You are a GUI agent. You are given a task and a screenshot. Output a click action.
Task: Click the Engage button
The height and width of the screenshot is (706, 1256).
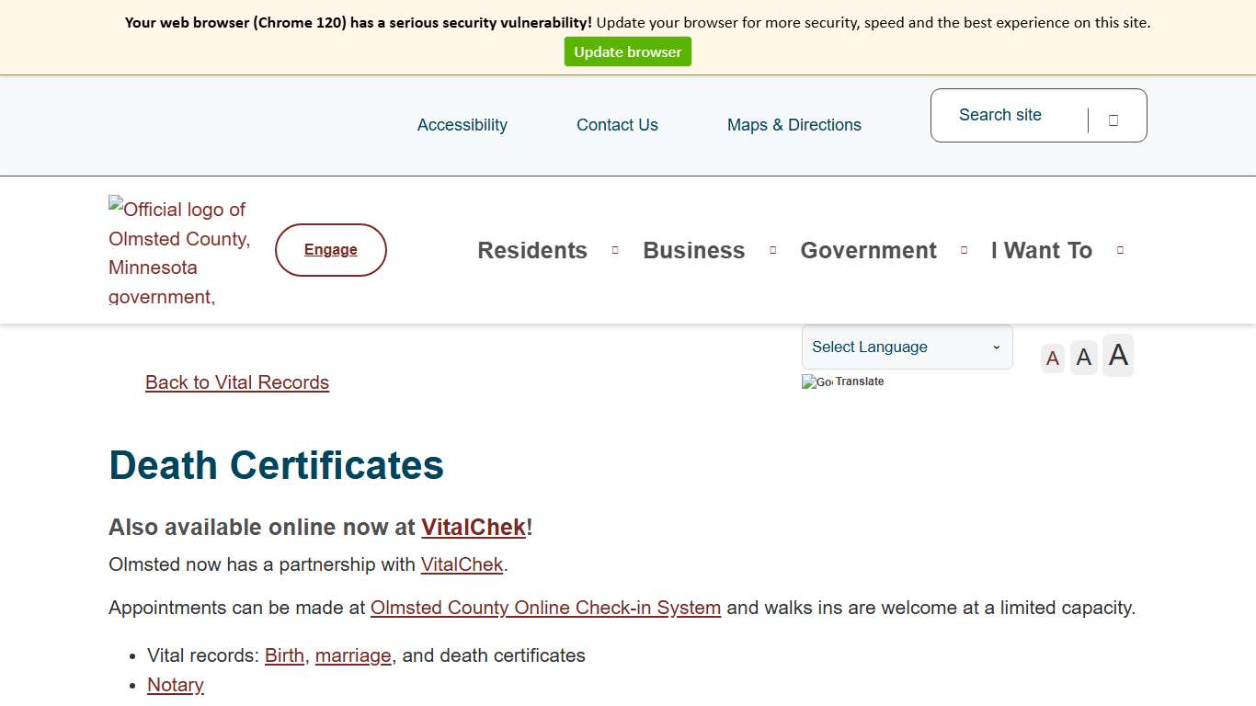coord(330,249)
